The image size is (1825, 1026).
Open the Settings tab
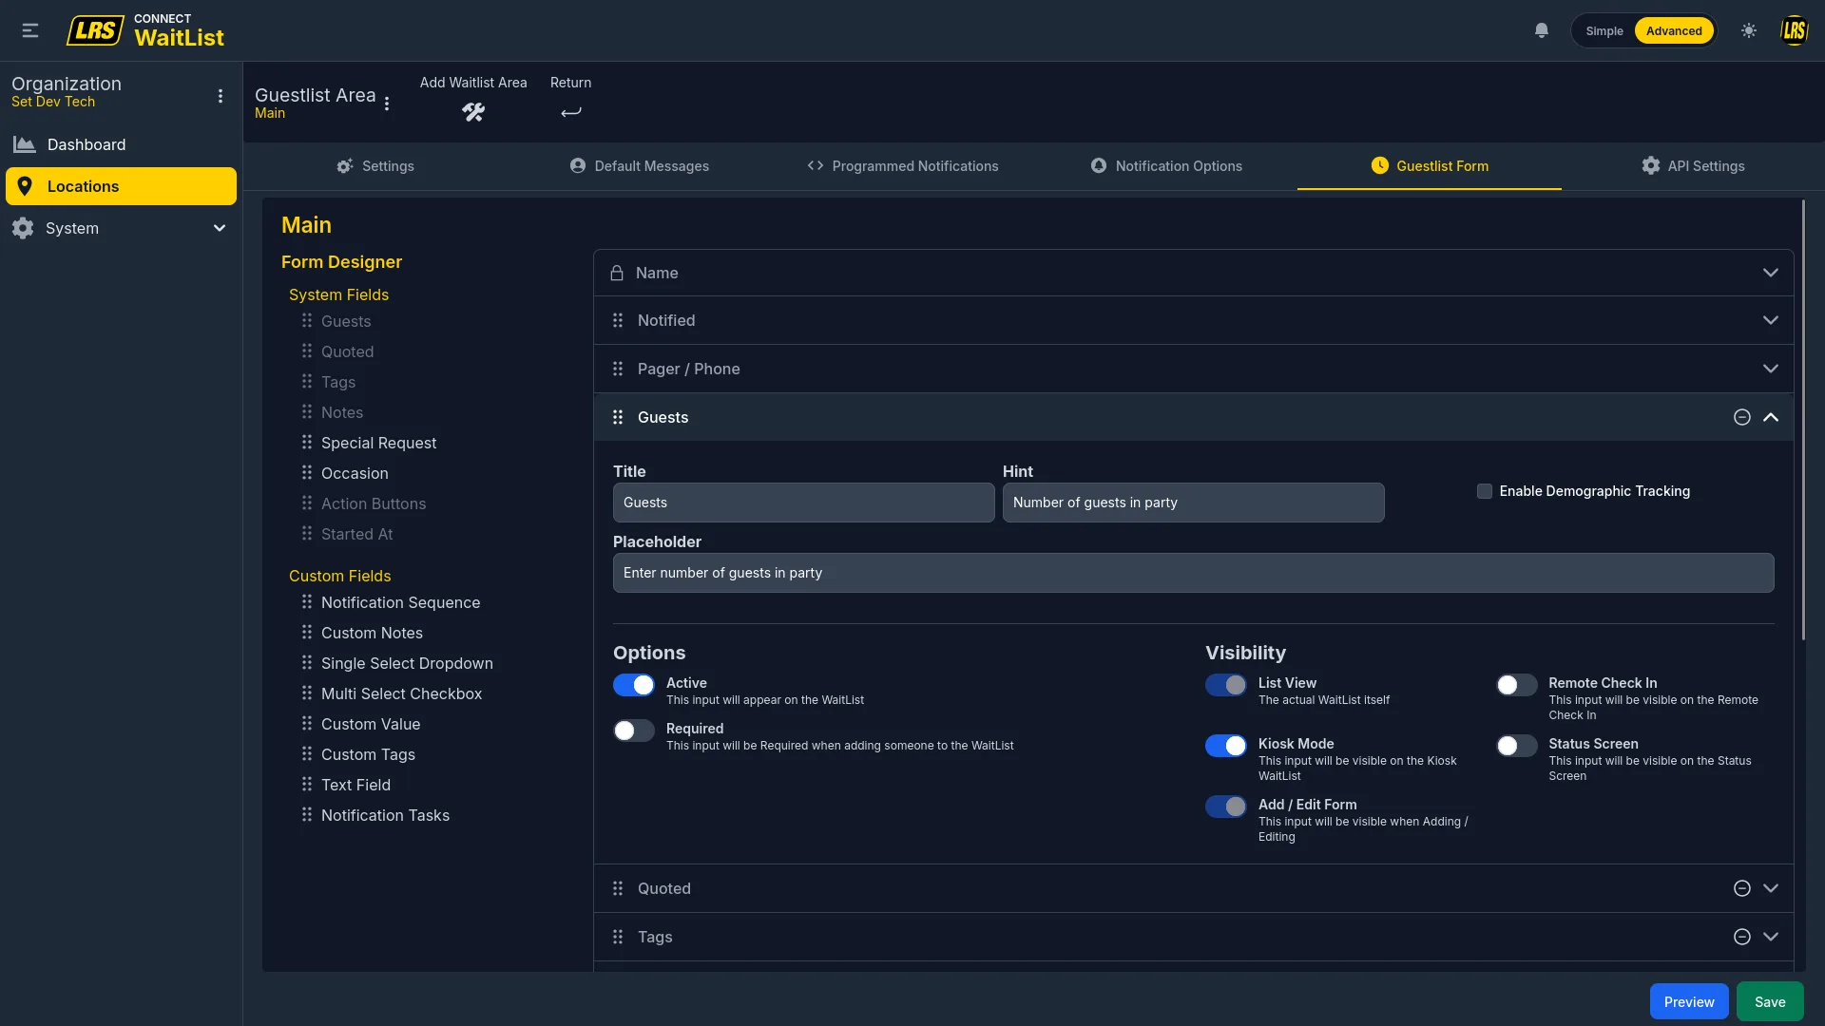point(375,166)
